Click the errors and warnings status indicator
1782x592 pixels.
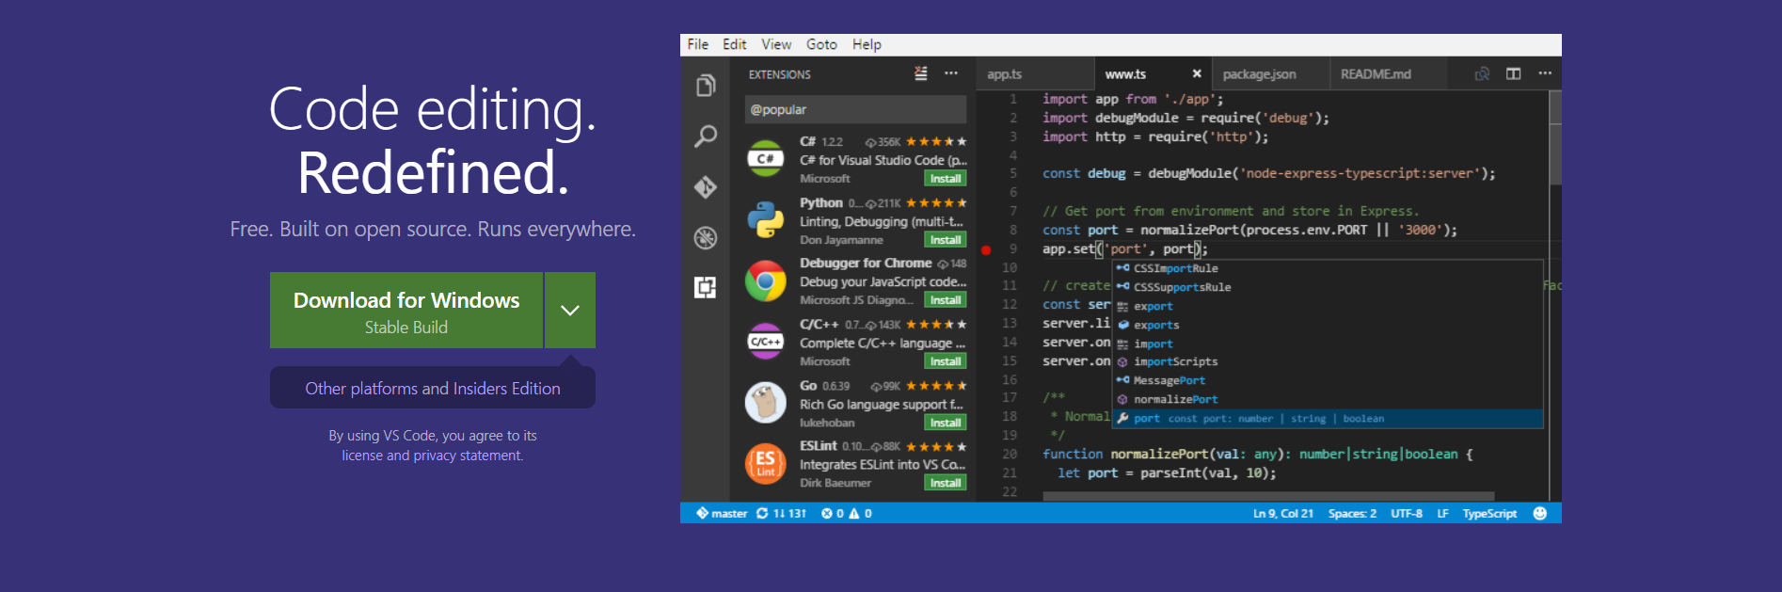[x=846, y=513]
